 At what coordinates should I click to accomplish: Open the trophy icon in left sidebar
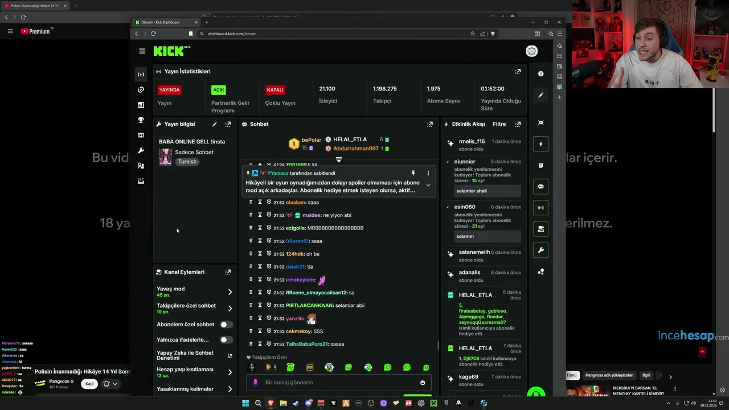[141, 120]
